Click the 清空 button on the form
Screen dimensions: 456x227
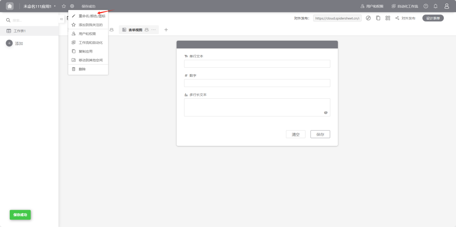(x=295, y=134)
